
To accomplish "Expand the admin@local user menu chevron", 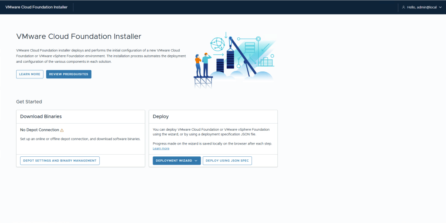I will coord(440,7).
